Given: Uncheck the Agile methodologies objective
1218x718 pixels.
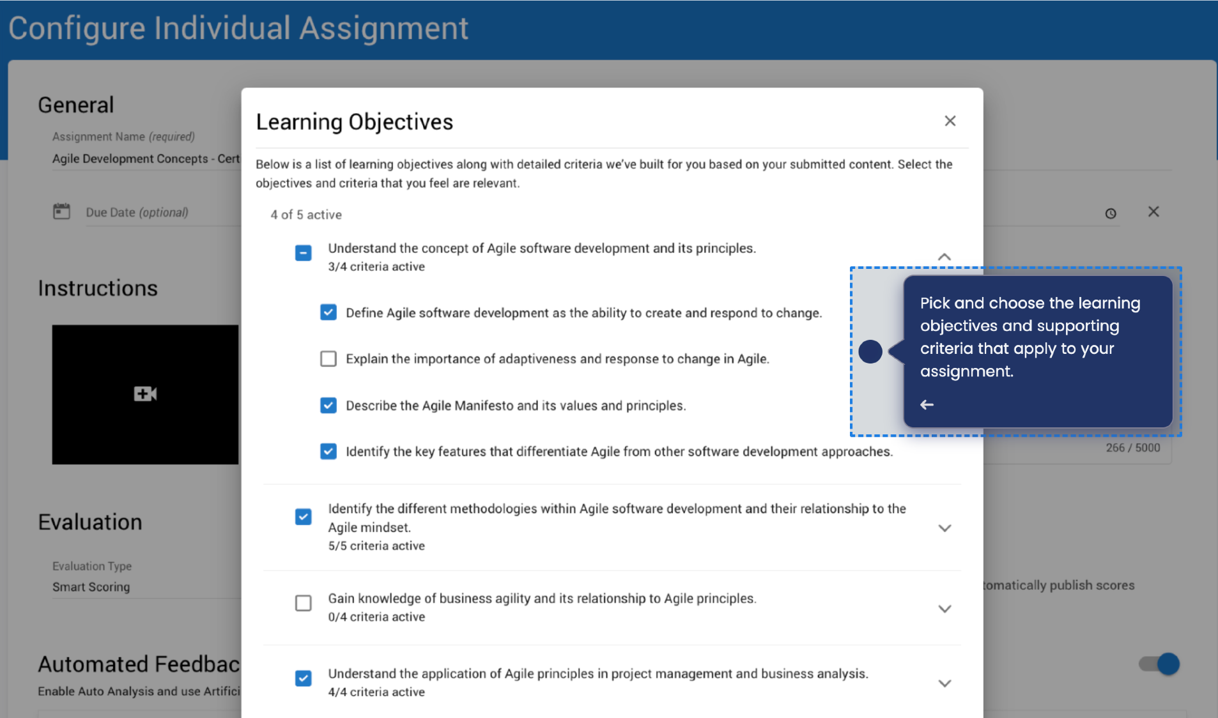Looking at the screenshot, I should click(x=303, y=516).
